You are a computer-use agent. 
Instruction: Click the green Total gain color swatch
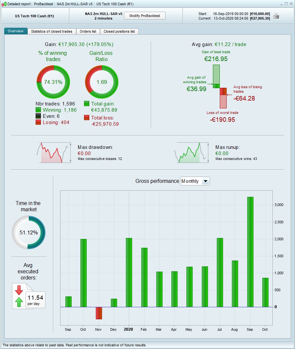click(87, 103)
